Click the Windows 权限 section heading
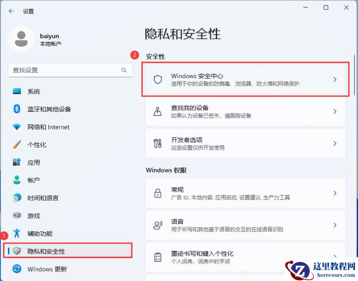 (x=166, y=170)
